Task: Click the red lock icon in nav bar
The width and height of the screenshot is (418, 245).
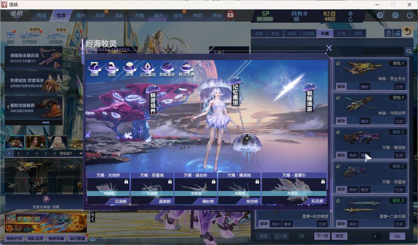Action: click(230, 14)
